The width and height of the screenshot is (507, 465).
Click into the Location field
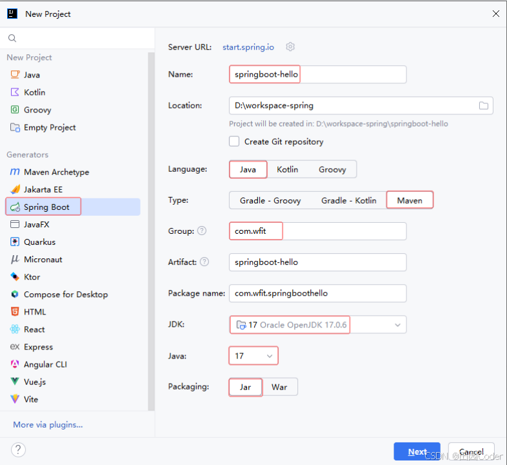click(x=361, y=105)
